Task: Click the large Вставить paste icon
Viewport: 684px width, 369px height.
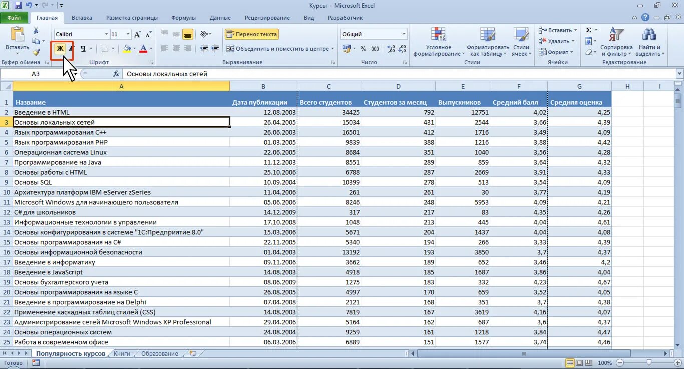Action: pos(18,35)
